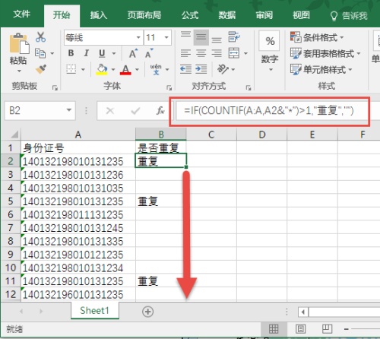Expand the font size dropdown
This screenshot has height=339, width=380.
(166, 38)
